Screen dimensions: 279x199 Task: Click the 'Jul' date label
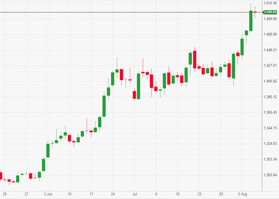coord(135,194)
